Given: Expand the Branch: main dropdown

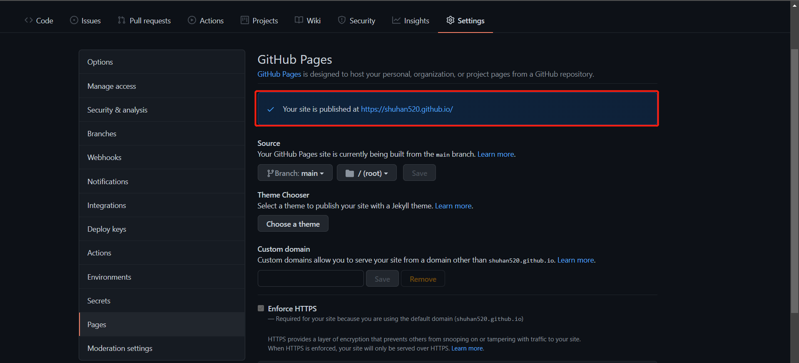Looking at the screenshot, I should (x=295, y=173).
